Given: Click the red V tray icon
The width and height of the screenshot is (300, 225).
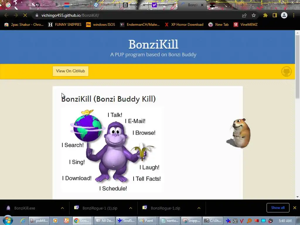Looking at the screenshot, I should click(242, 221).
